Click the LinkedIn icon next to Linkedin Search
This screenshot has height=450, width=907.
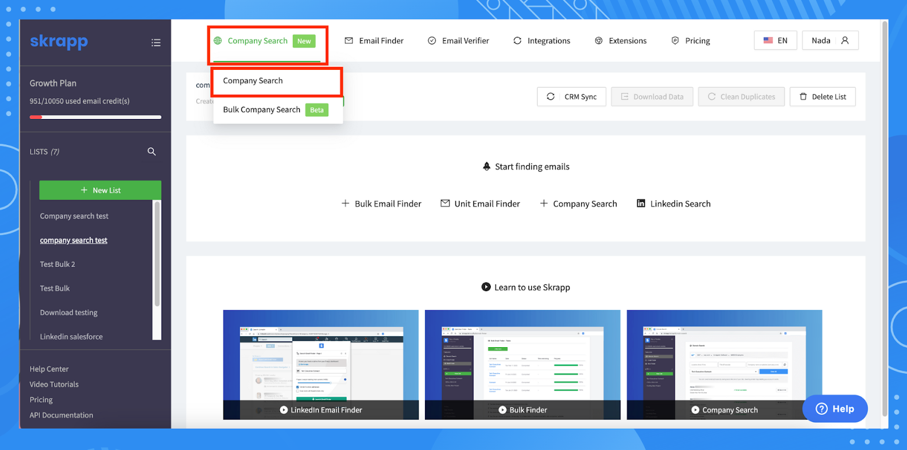641,203
